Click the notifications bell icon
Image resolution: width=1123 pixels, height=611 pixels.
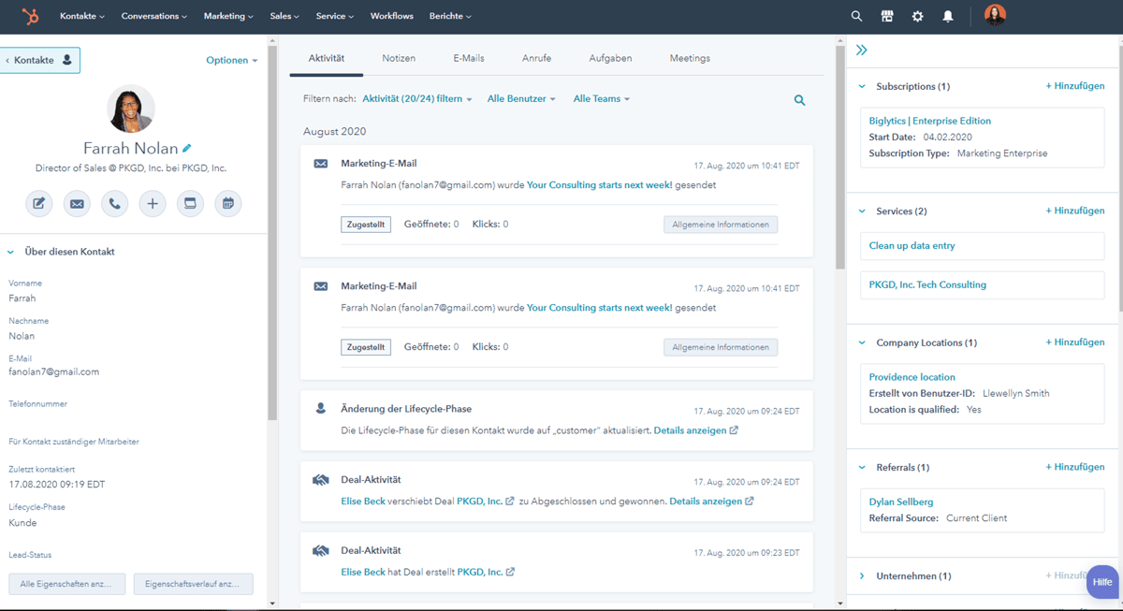click(948, 16)
